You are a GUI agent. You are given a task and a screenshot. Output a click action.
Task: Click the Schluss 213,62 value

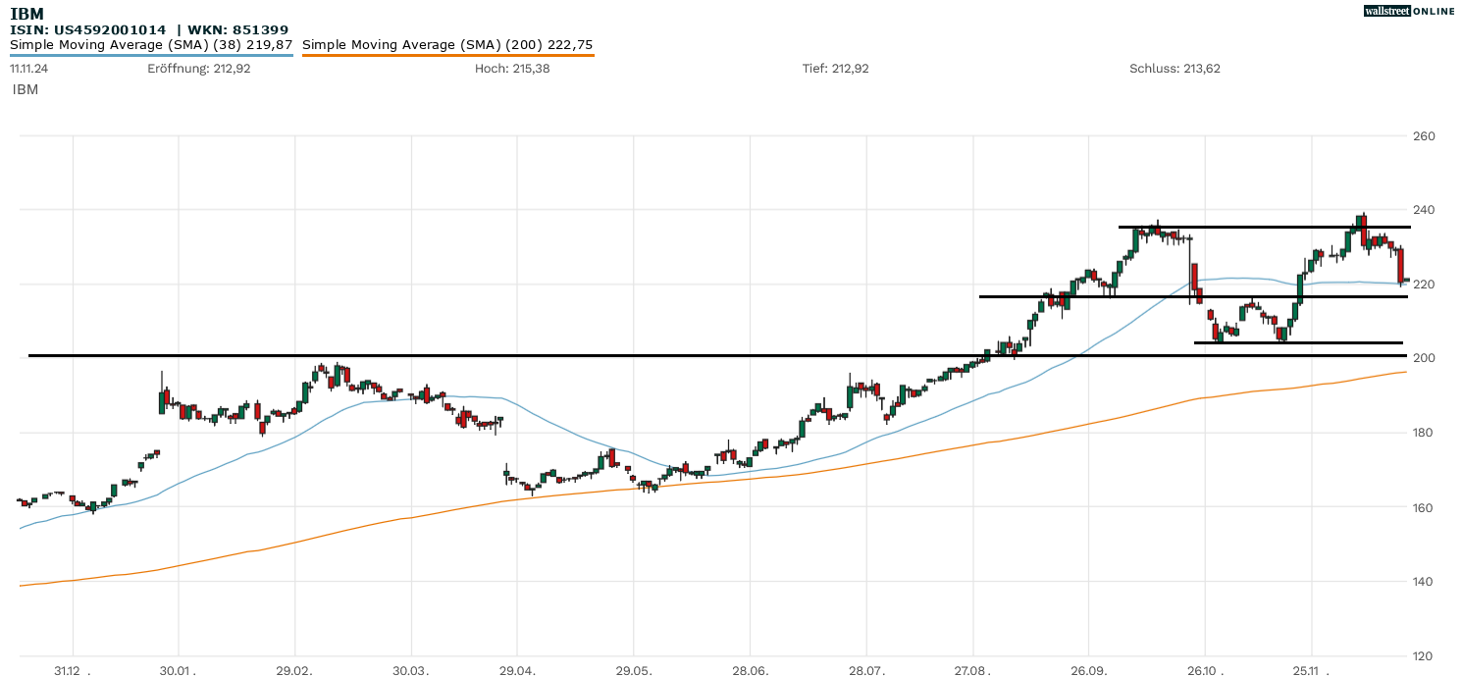[x=1175, y=69]
